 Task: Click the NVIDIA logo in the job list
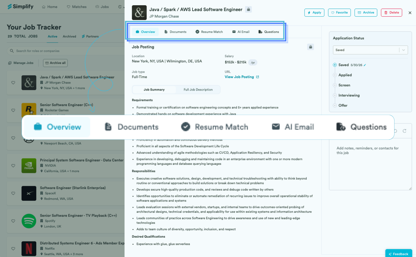(x=29, y=165)
